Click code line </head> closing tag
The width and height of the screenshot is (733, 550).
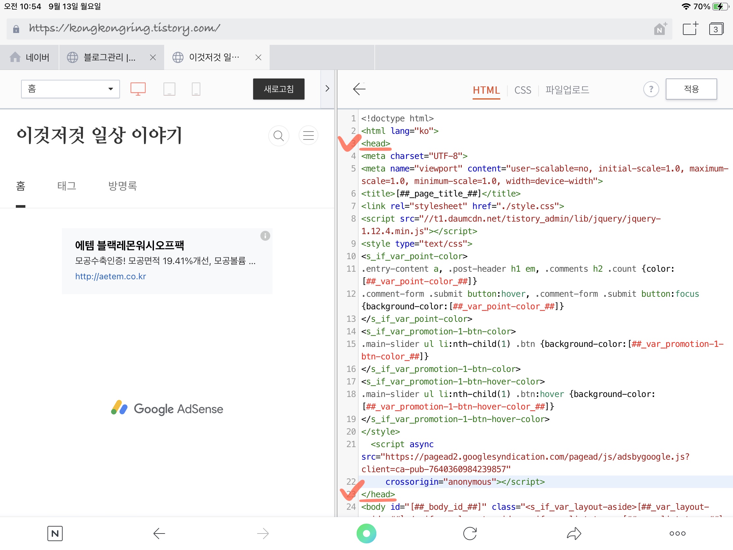point(378,494)
